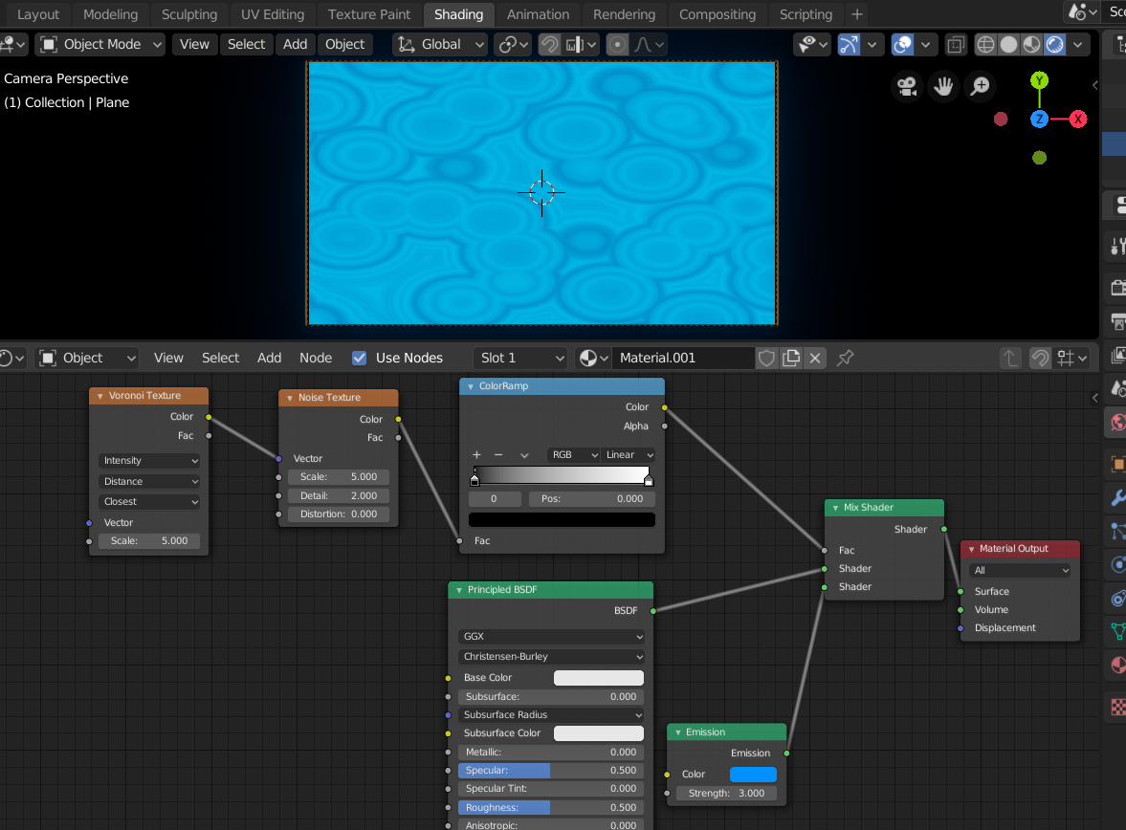
Task: Switch to UV Editing workspace tab
Action: [x=272, y=14]
